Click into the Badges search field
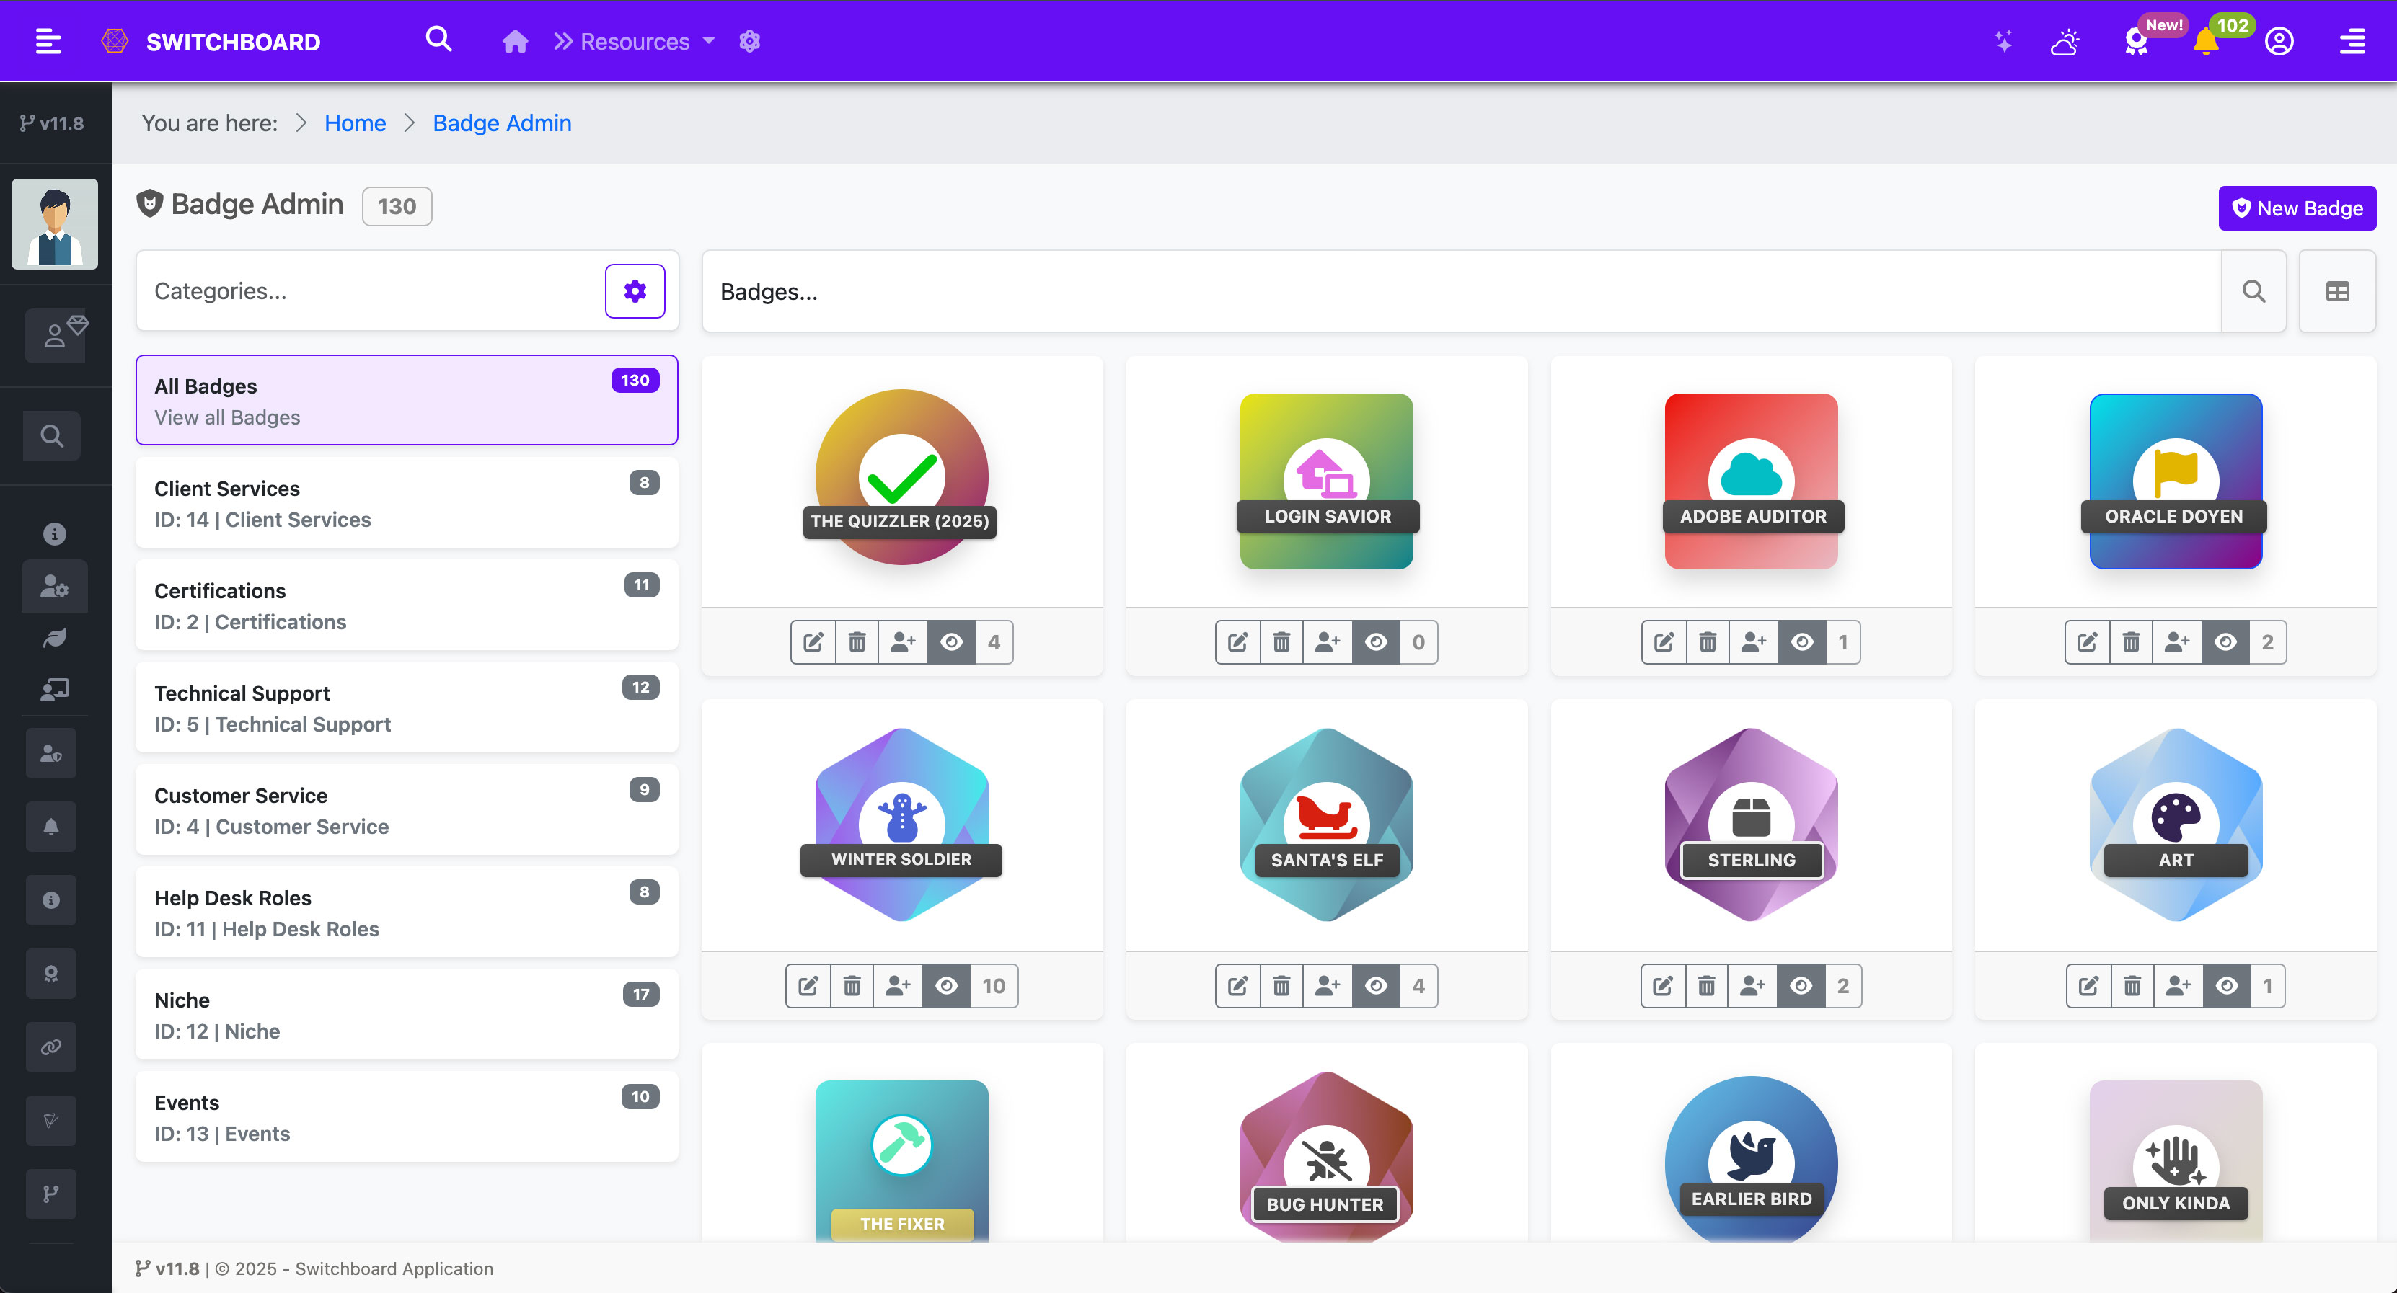2397x1293 pixels. (x=1461, y=291)
